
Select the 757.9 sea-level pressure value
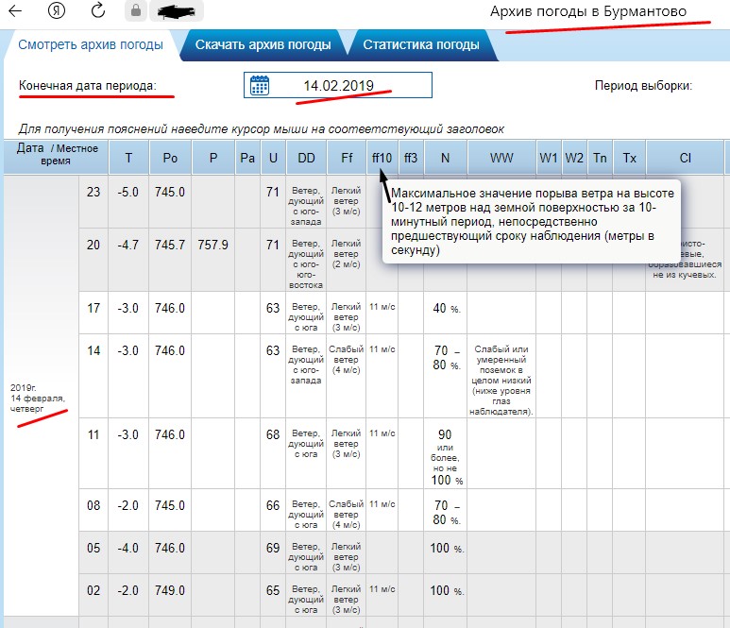pyautogui.click(x=212, y=245)
